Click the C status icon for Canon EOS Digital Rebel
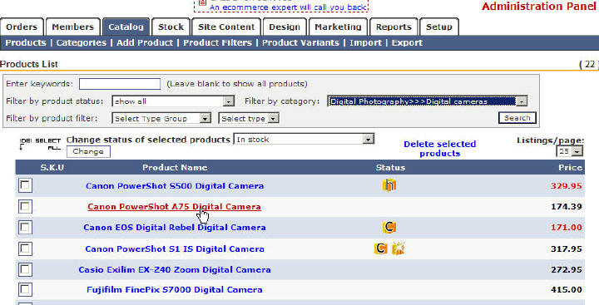Viewport: 599px width, 305px height. [x=389, y=227]
